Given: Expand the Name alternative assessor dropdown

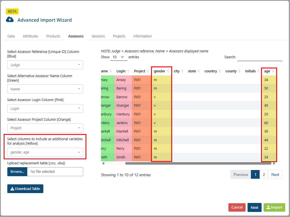Looking at the screenshot, I should coord(45,89).
